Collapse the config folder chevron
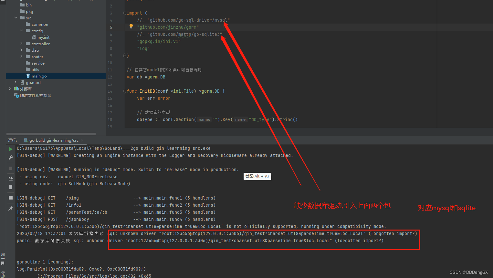Screen dimensions: 493x278 [22, 31]
